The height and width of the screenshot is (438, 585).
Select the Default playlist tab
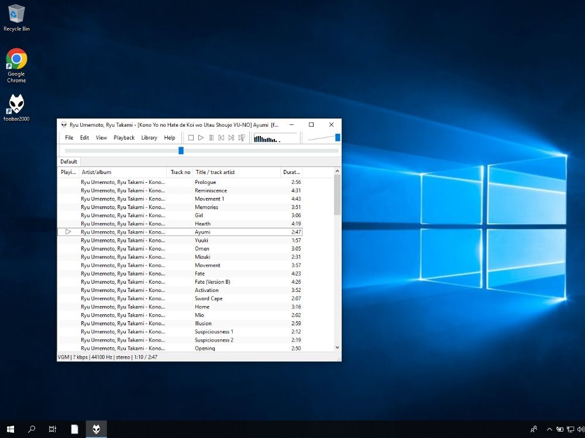click(x=68, y=162)
